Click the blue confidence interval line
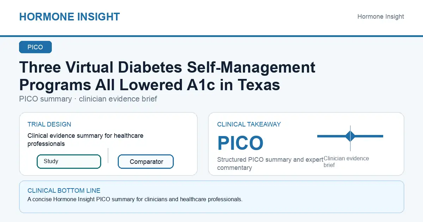 350,136
